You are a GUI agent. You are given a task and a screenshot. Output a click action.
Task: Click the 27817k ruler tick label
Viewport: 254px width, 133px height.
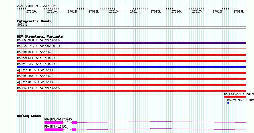pyautogui.click(x=197, y=12)
